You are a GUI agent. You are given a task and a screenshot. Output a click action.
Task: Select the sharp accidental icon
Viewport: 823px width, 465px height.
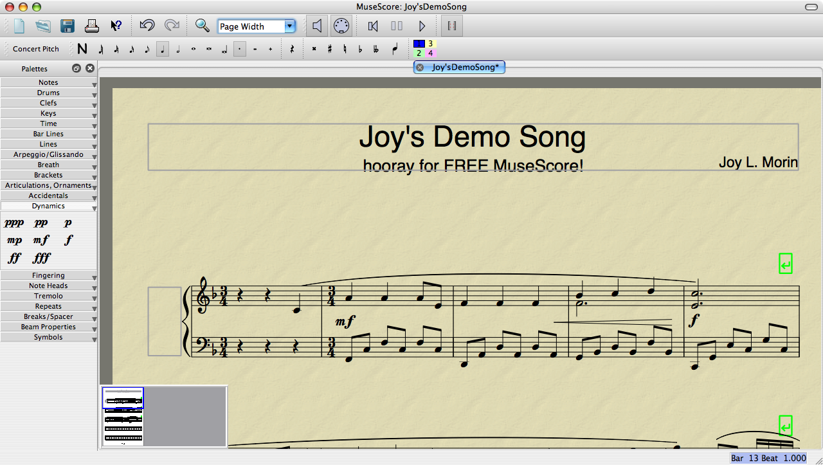tap(329, 49)
